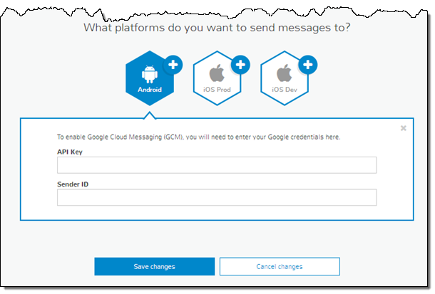Screen dimensions: 435x294
Task: Add the iOS Prod platform via plus badge
Action: [240, 65]
